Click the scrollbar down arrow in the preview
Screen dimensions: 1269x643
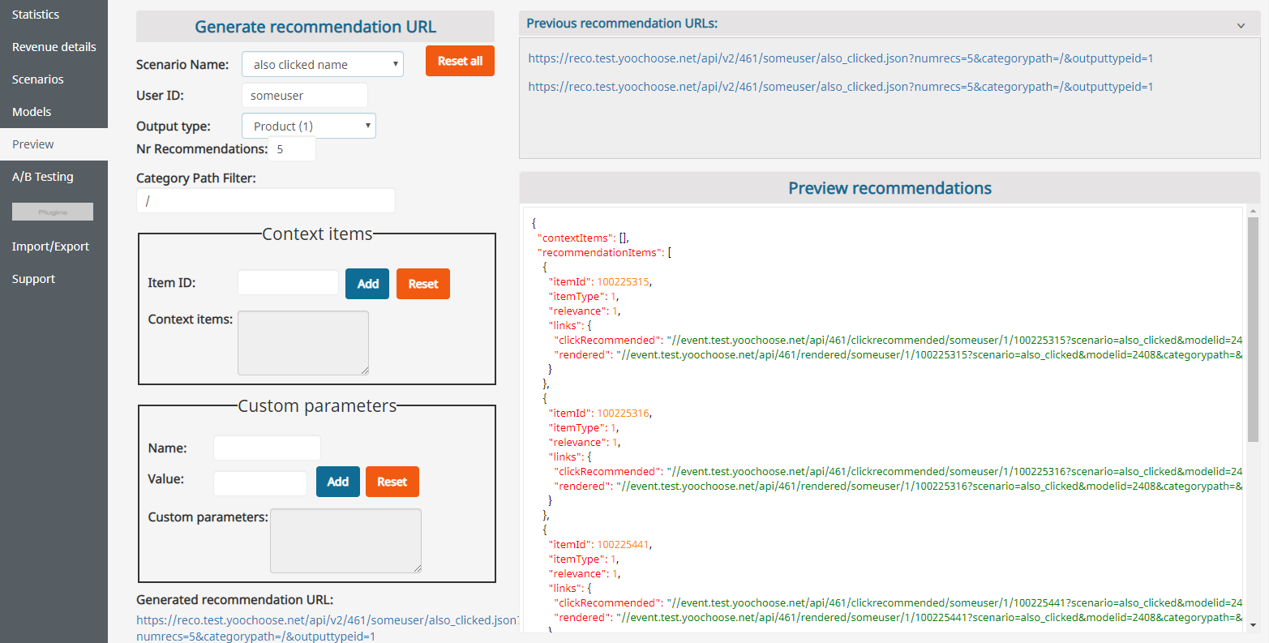(1254, 625)
